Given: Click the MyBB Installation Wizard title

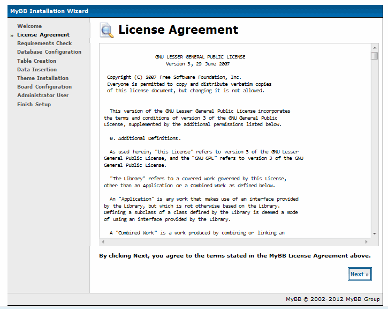Looking at the screenshot, I should [x=49, y=11].
